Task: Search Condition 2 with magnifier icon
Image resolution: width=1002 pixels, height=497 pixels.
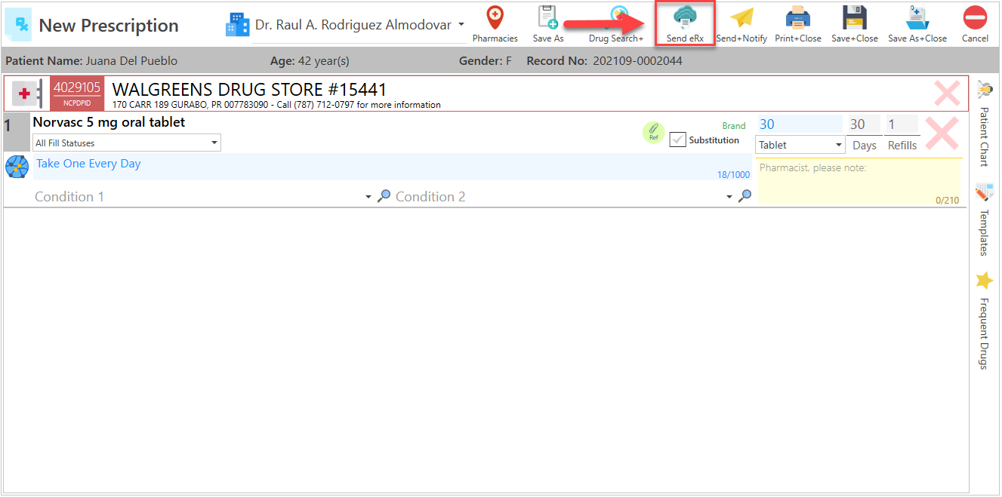Action: pyautogui.click(x=745, y=196)
